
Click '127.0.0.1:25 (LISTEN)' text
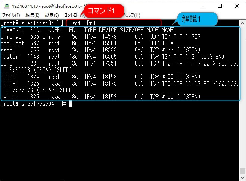(193, 57)
